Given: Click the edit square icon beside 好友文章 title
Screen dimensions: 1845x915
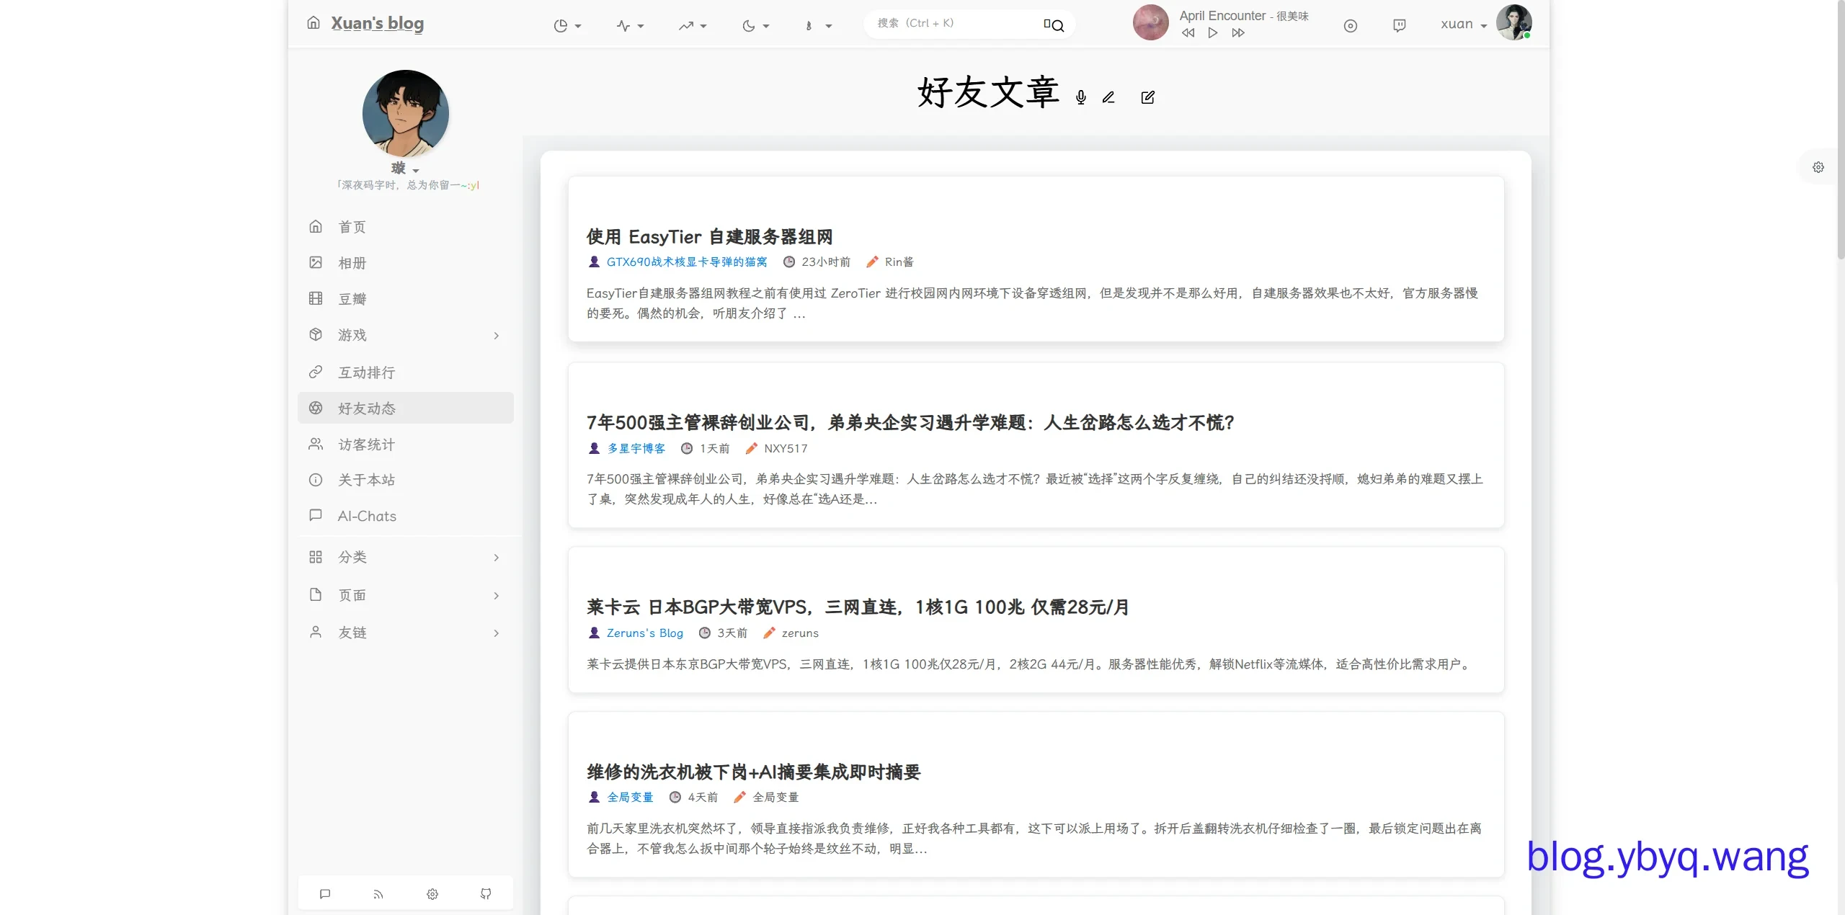Looking at the screenshot, I should (x=1148, y=97).
